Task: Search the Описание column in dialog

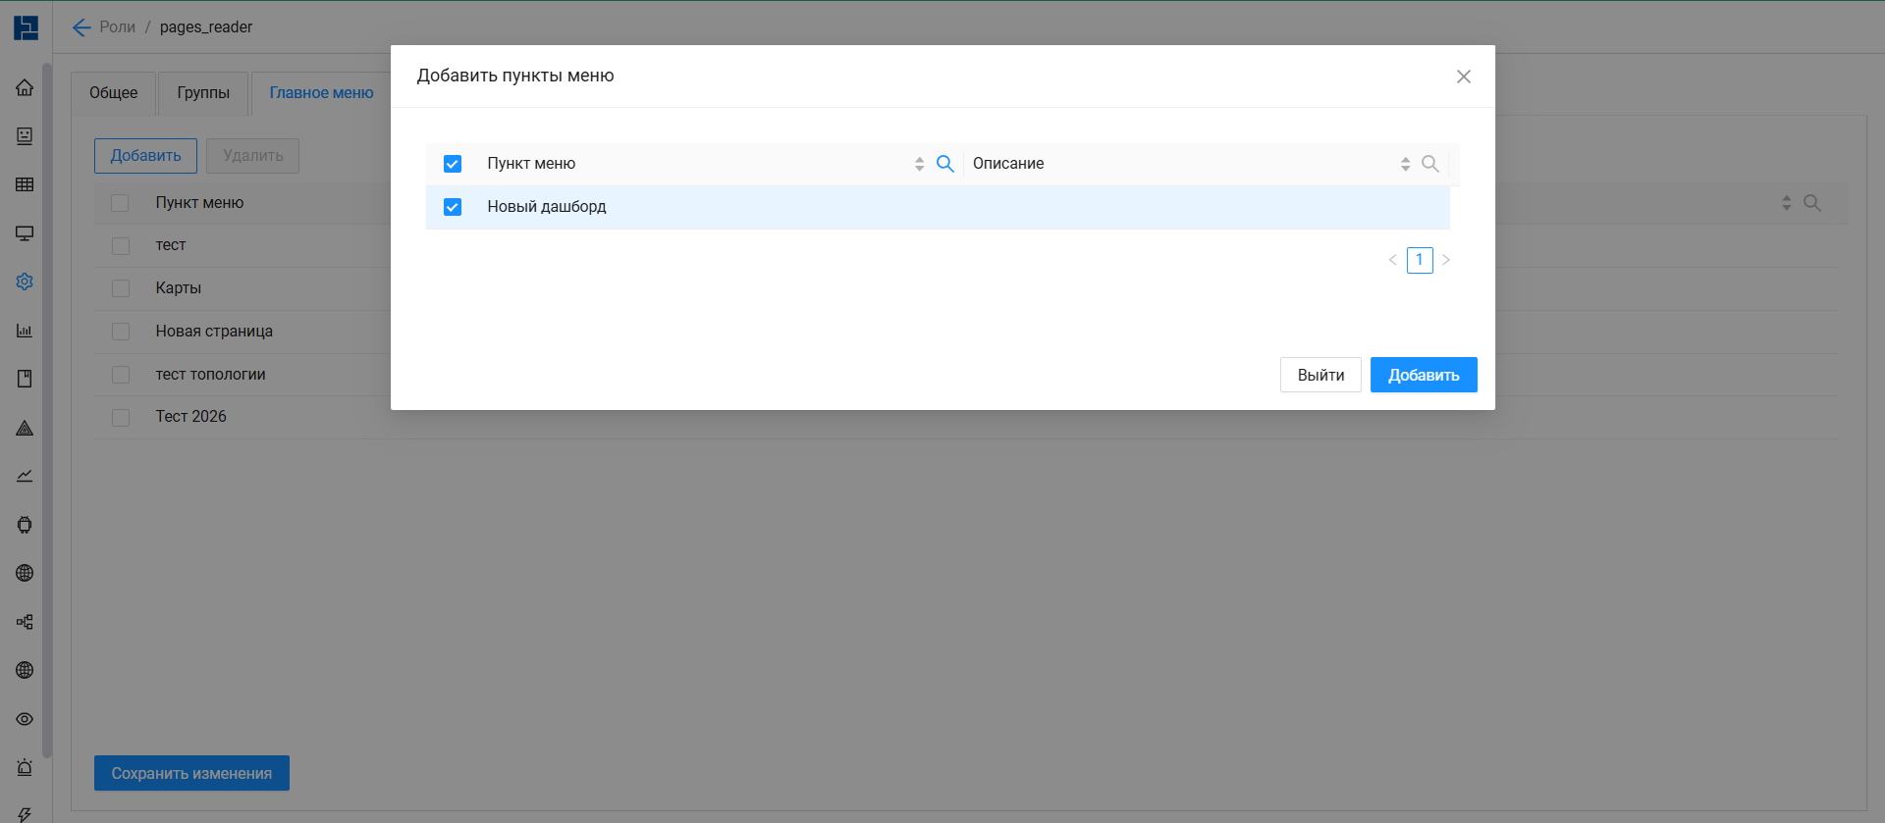Action: pyautogui.click(x=1429, y=164)
